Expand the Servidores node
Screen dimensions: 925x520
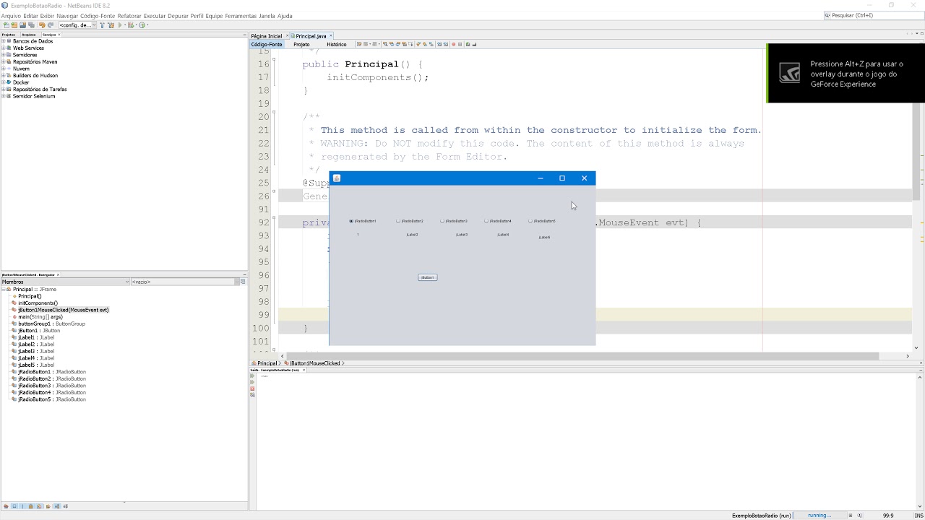4,55
